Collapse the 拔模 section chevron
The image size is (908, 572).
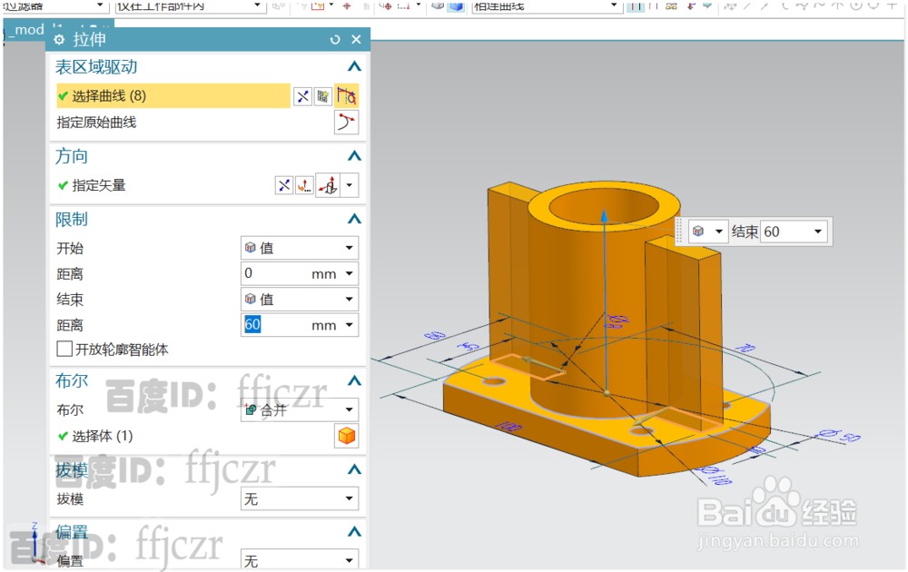(354, 468)
